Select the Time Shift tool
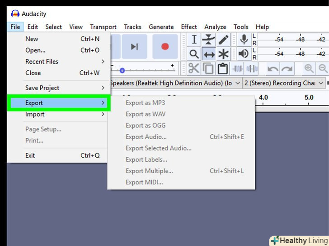Screen dimensions: 329x246 [209, 54]
